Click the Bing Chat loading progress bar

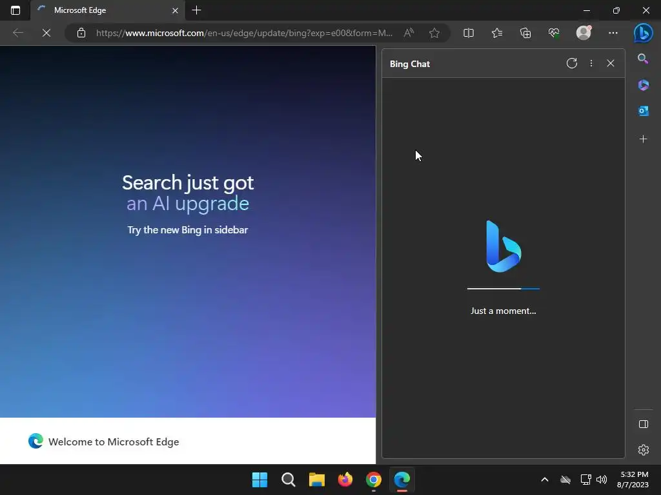(503, 289)
